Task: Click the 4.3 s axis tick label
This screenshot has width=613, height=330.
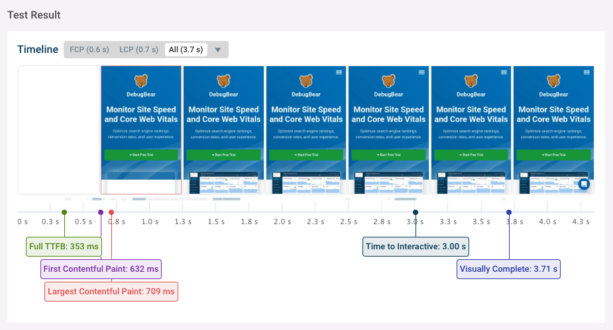Action: click(x=581, y=222)
